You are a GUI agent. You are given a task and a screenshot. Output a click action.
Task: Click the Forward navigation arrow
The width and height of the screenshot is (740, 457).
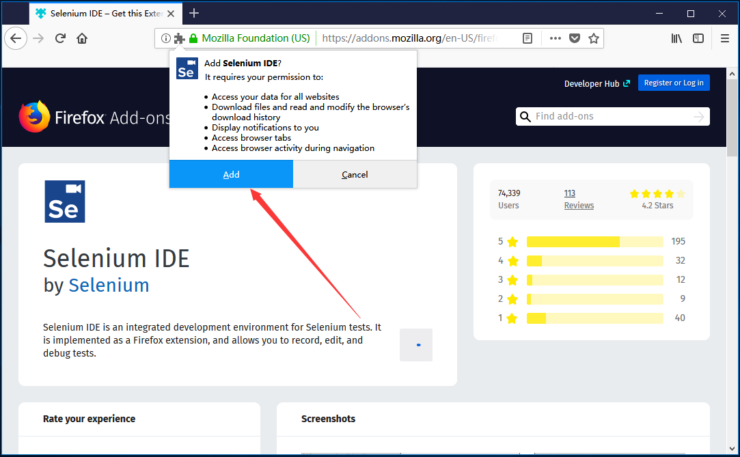[x=38, y=38]
